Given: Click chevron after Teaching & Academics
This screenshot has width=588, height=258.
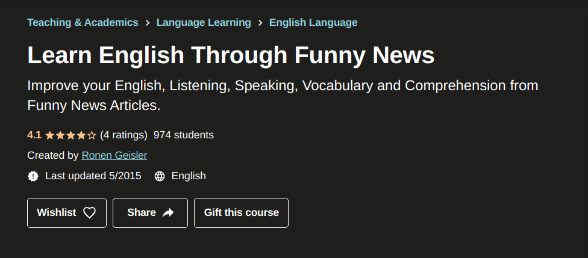Looking at the screenshot, I should (148, 23).
